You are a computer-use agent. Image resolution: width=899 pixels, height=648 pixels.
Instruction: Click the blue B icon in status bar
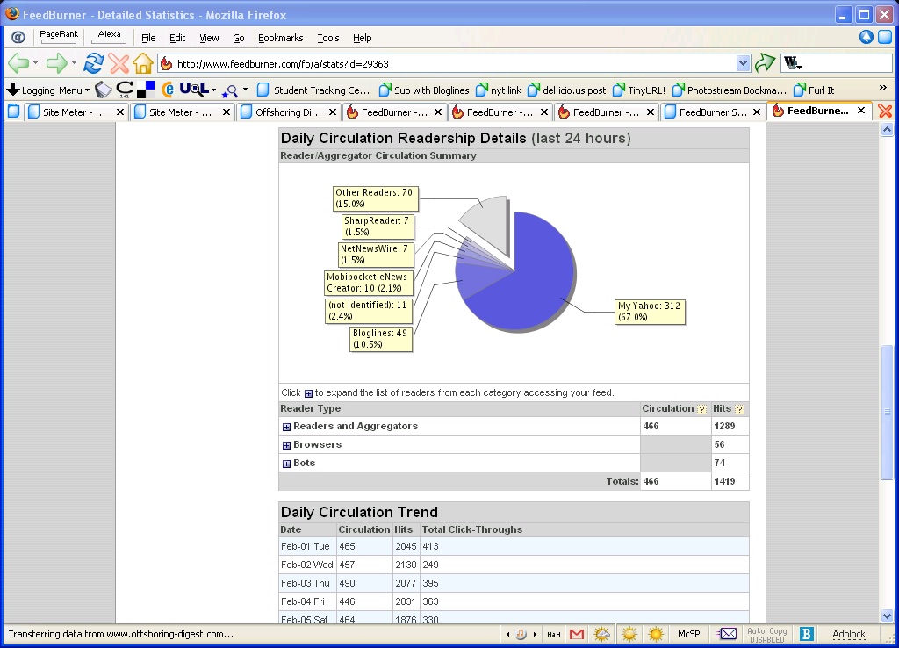pos(807,634)
